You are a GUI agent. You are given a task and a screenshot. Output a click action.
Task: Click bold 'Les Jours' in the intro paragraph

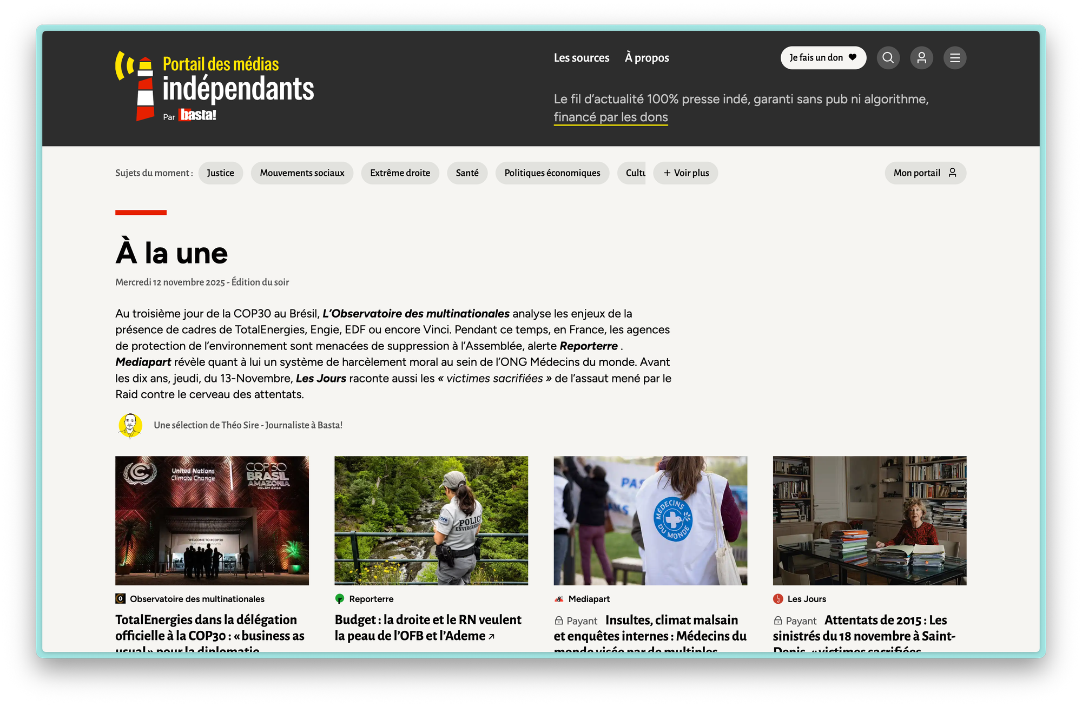coord(321,379)
